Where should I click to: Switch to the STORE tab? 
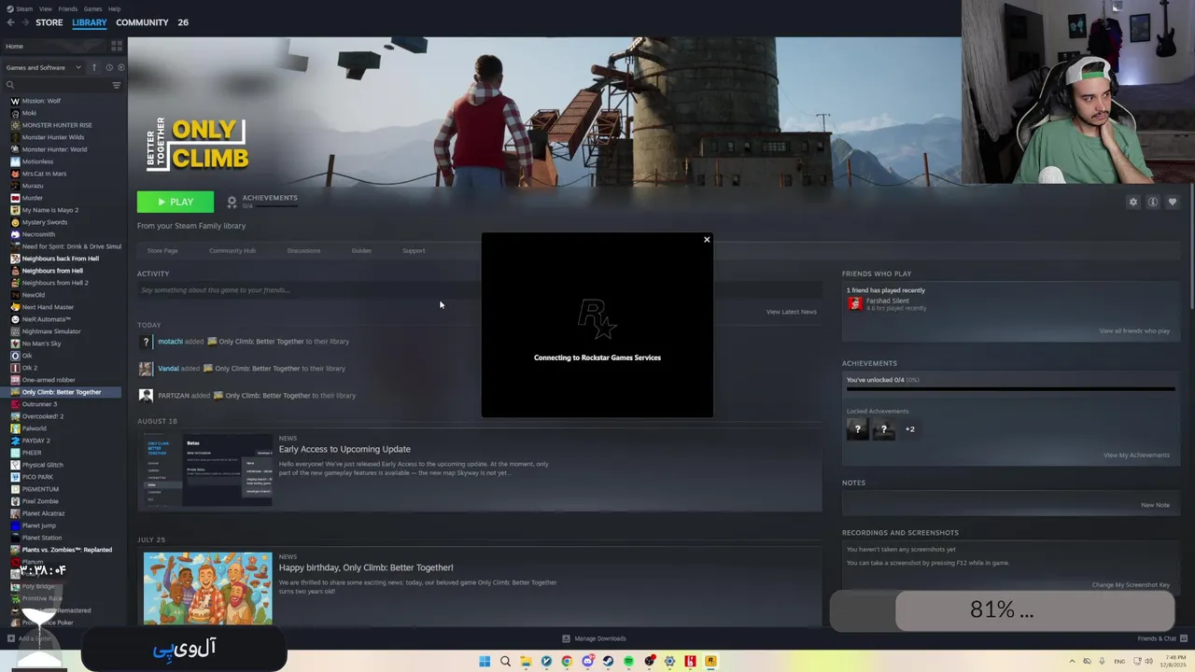tap(49, 22)
